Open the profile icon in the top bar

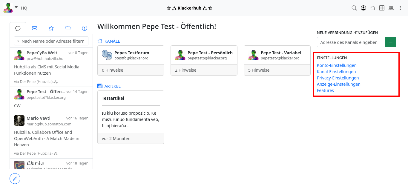363,8
